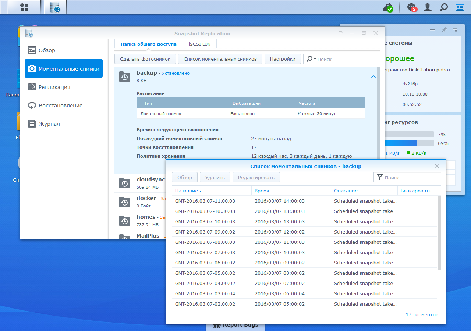Click the docker shared folder name
The height and width of the screenshot is (331, 471).
[146, 198]
